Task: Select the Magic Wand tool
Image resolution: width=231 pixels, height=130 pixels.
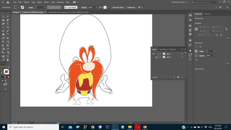Action: click(x=8, y=17)
